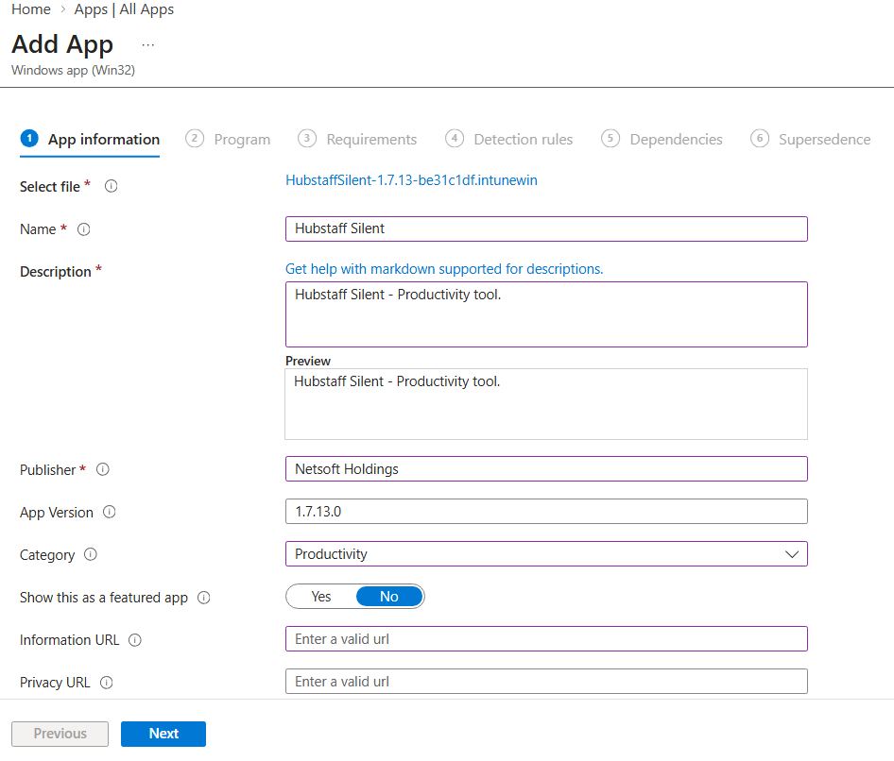Click info icon beside Privacy URL
This screenshot has height=761, width=894.
click(106, 683)
